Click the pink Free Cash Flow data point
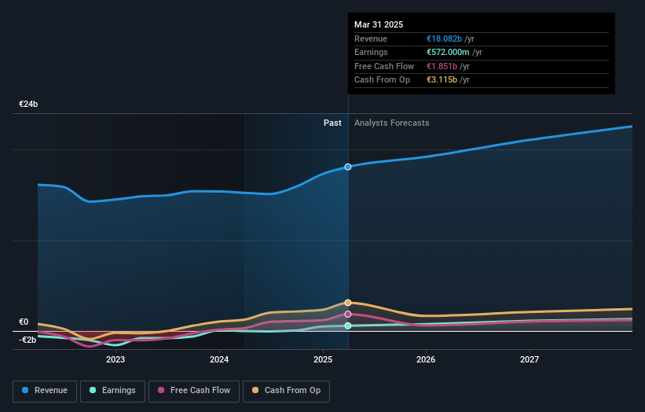This screenshot has width=645, height=412. tap(348, 314)
